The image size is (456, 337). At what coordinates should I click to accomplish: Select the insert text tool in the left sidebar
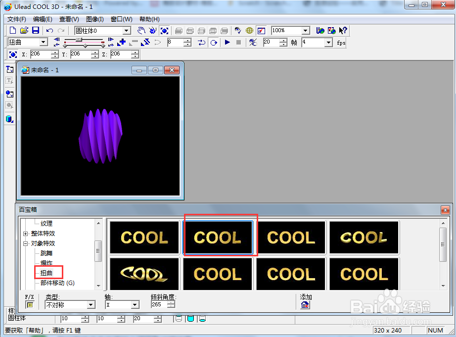tap(9, 69)
